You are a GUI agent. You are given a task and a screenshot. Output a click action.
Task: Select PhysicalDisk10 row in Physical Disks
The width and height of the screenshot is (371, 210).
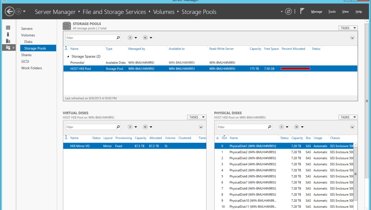284,200
